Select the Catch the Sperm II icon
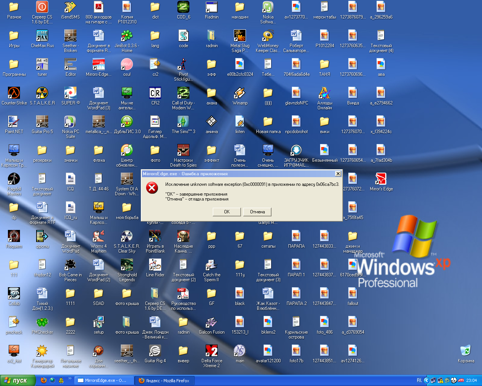Screen dimensions: 482x386 tap(212, 270)
